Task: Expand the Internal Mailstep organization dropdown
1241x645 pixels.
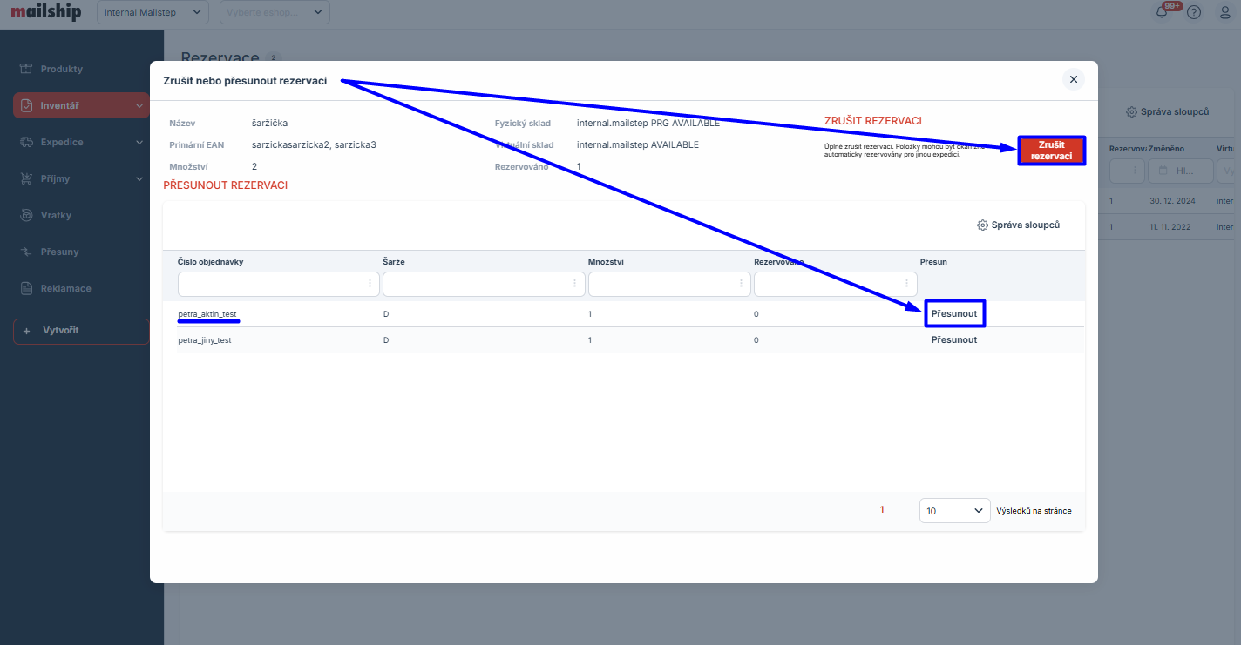Action: pos(153,12)
